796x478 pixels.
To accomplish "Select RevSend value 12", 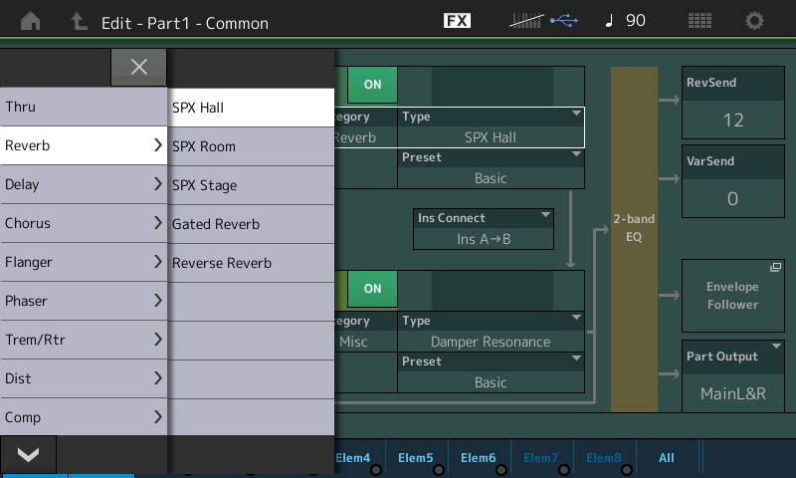I will click(732, 103).
